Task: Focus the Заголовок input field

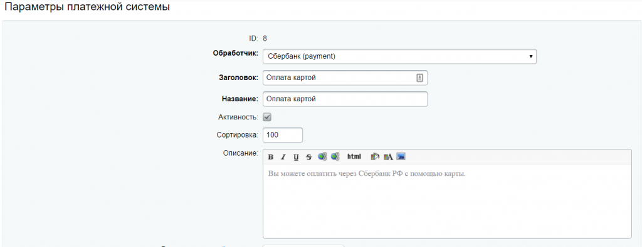Action: [345, 78]
